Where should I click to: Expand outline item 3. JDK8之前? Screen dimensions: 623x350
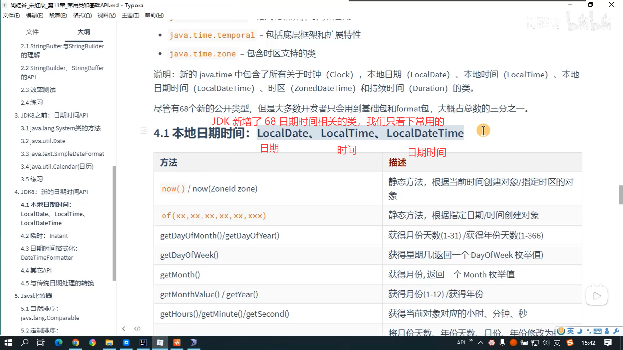pyautogui.click(x=51, y=115)
